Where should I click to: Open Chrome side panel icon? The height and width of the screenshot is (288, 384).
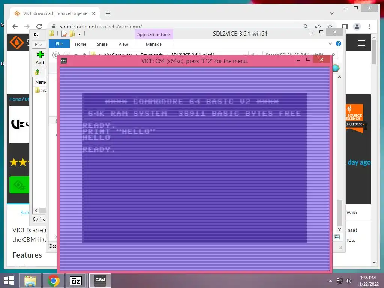(x=345, y=27)
